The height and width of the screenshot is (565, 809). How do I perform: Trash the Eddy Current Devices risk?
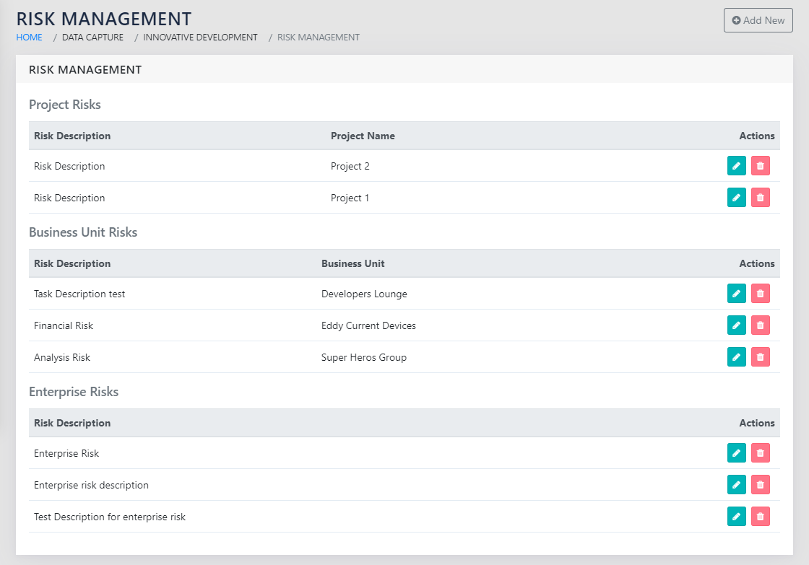click(760, 325)
